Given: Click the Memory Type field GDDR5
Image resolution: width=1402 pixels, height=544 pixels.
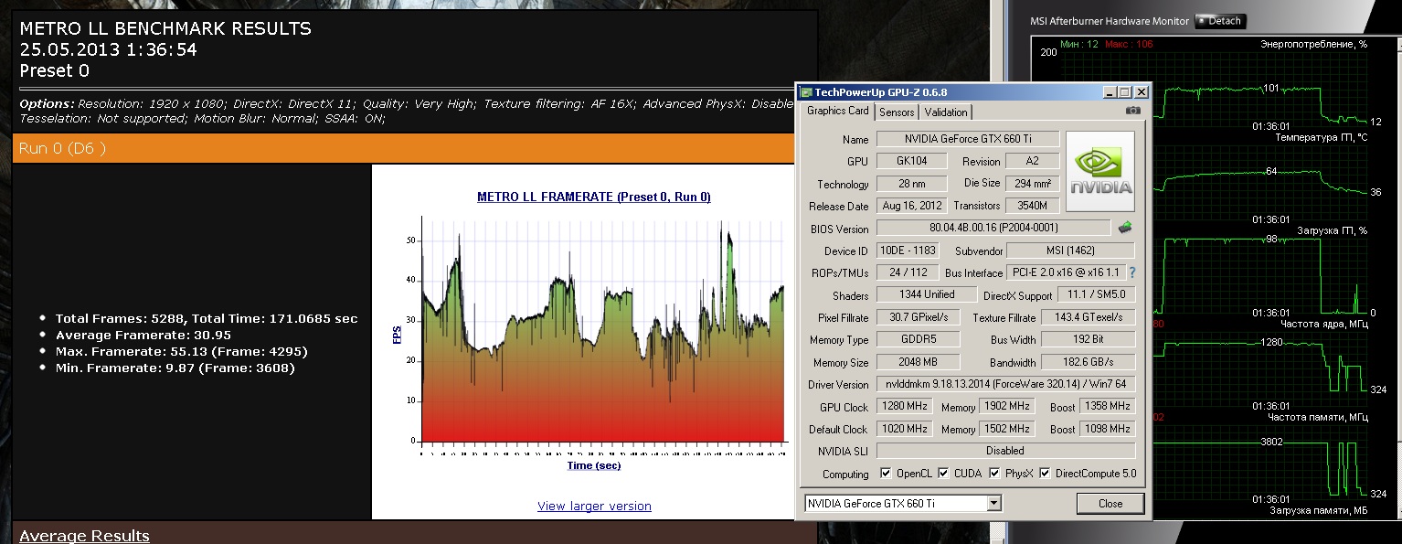Looking at the screenshot, I should [919, 340].
